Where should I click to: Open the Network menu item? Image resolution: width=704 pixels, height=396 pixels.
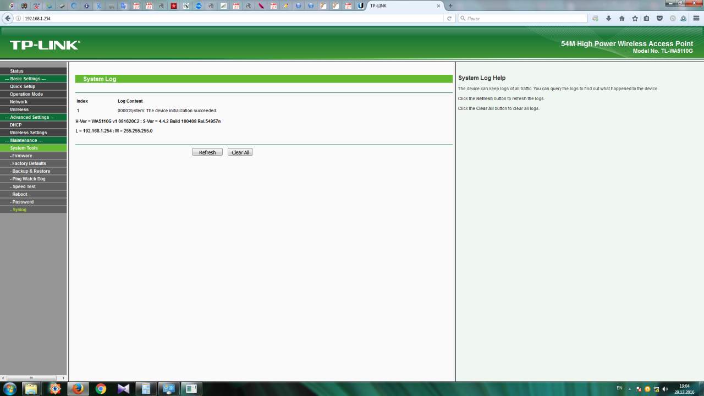click(x=18, y=102)
